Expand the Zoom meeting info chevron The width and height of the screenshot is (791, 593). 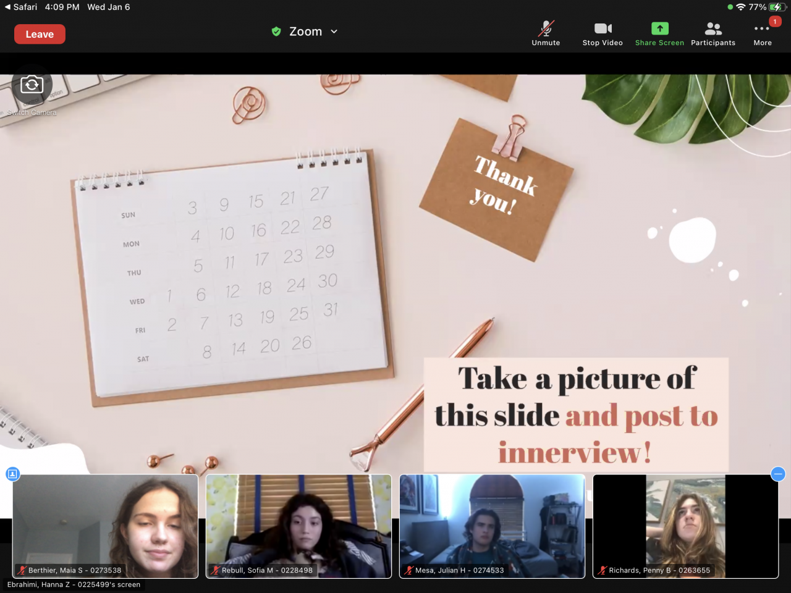tap(334, 32)
